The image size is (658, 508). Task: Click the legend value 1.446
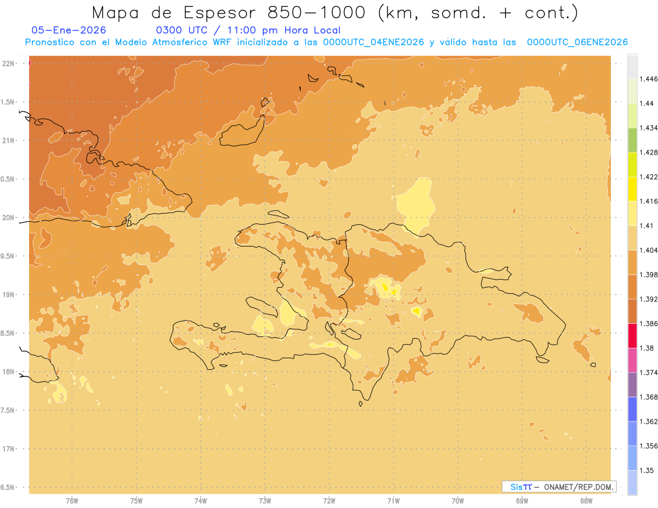(649, 79)
